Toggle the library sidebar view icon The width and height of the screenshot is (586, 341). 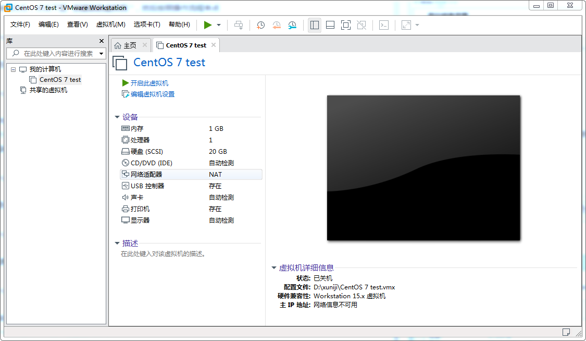coord(315,25)
